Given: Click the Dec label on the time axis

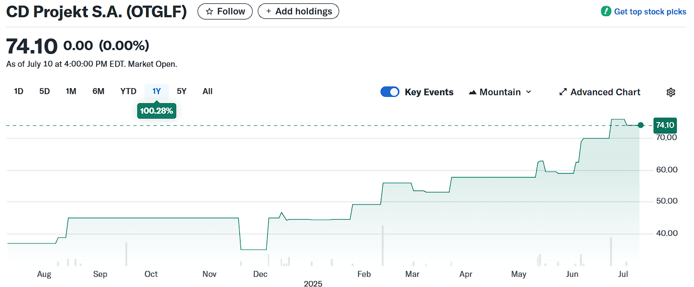Looking at the screenshot, I should [x=260, y=274].
